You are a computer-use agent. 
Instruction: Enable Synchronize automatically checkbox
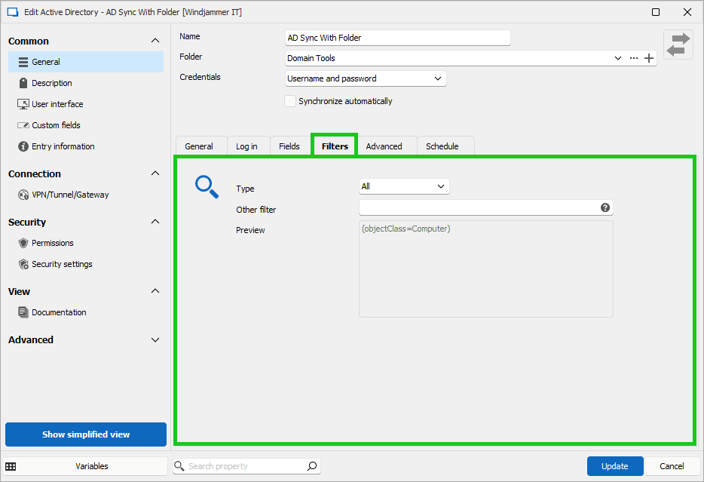(290, 101)
